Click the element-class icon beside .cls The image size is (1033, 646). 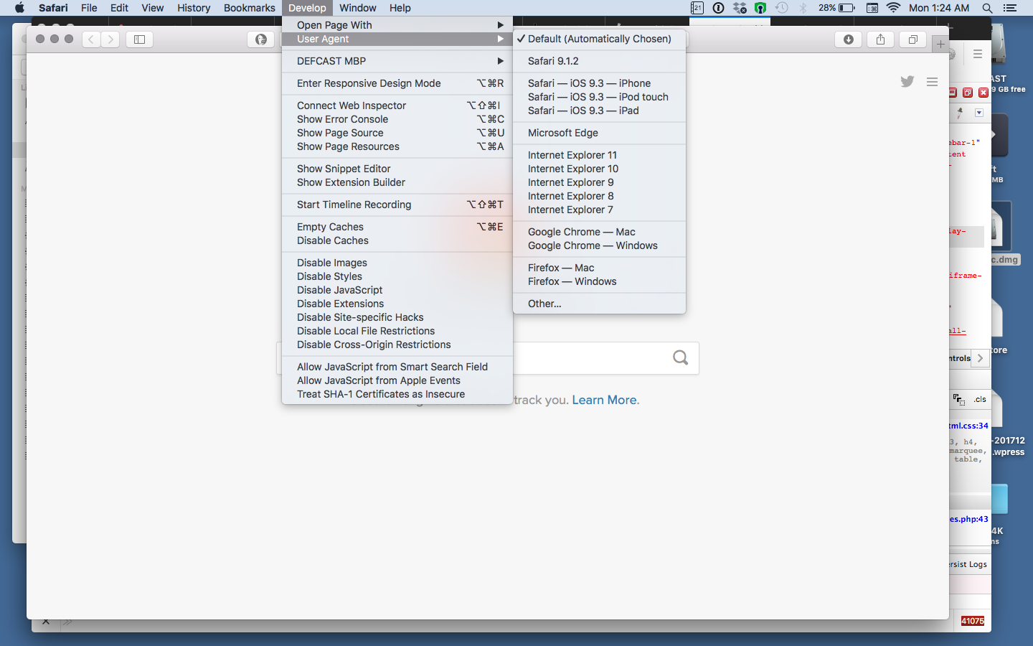click(958, 399)
